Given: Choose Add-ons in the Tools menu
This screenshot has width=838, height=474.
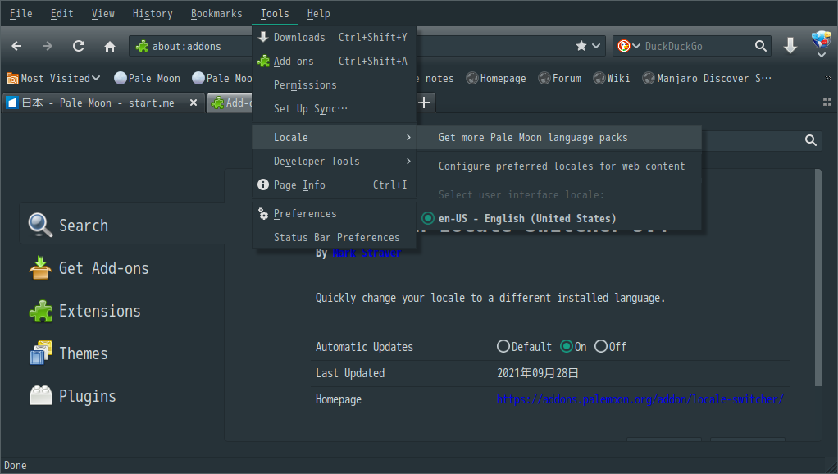Looking at the screenshot, I should tap(334, 61).
